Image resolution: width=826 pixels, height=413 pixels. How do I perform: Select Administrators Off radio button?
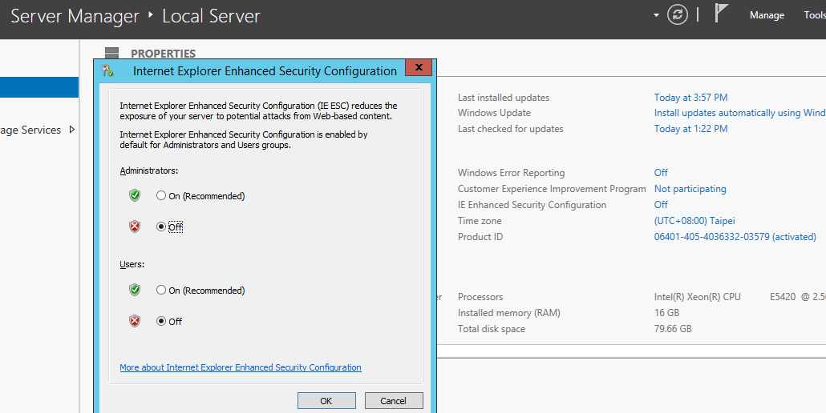pos(161,227)
